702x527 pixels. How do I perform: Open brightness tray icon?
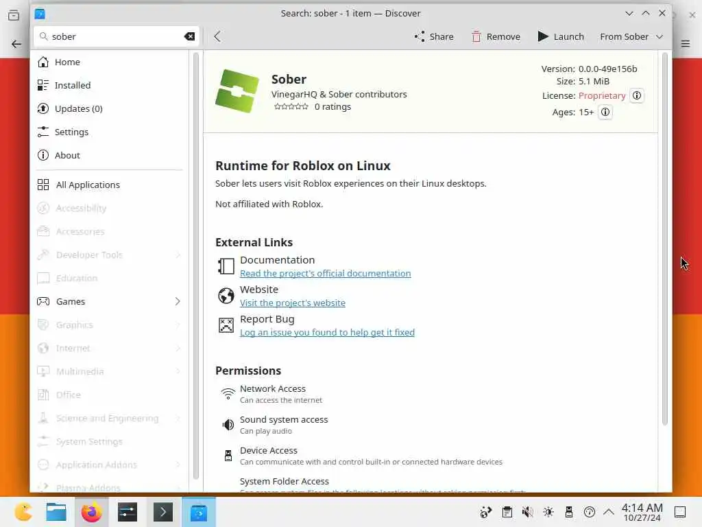pyautogui.click(x=548, y=512)
